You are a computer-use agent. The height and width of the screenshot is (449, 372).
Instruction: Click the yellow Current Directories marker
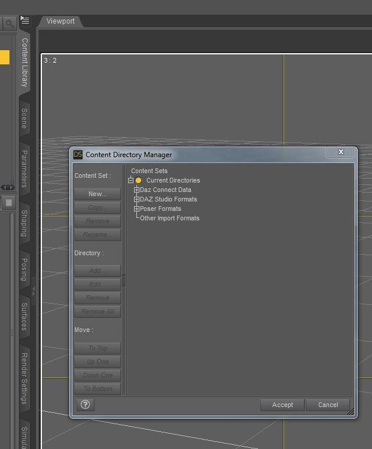[139, 180]
